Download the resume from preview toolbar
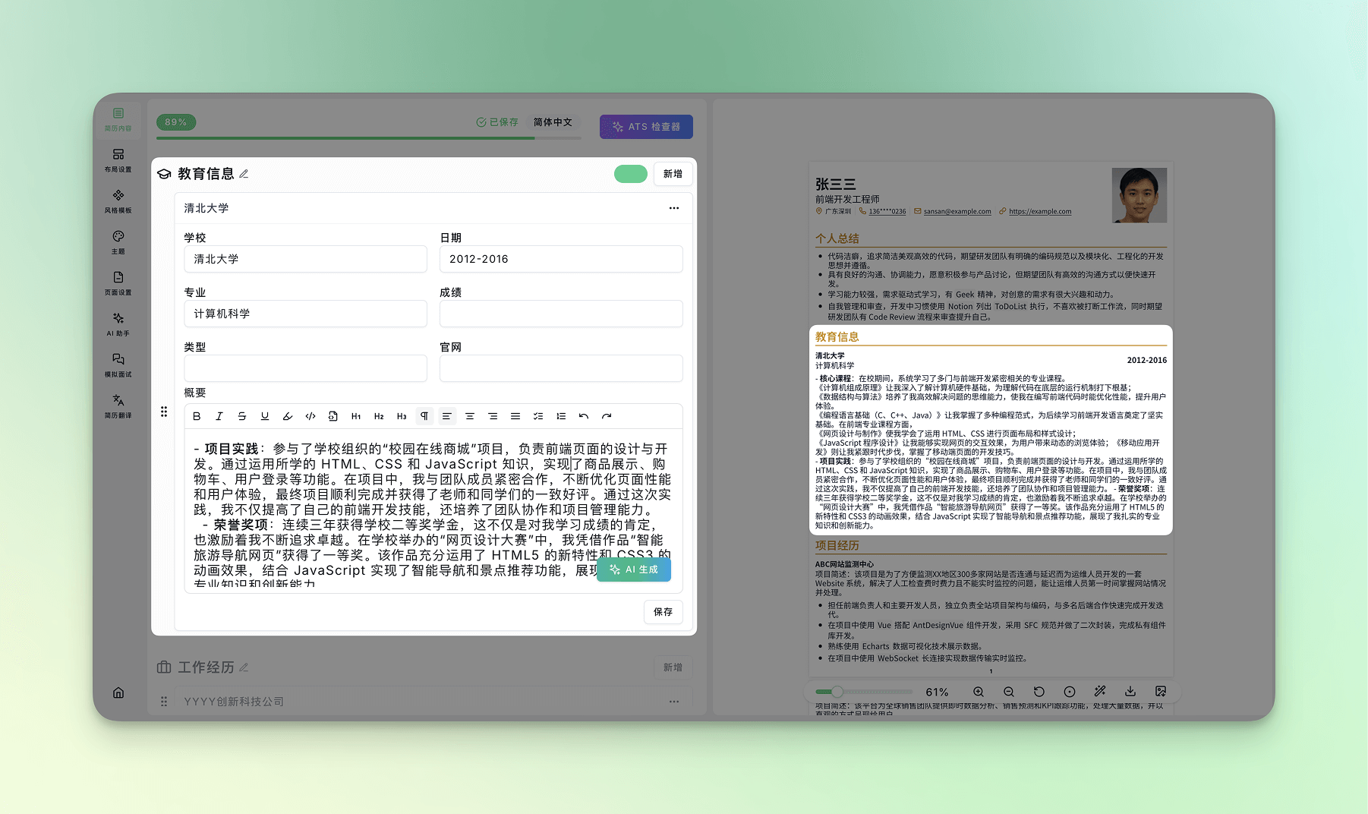 point(1130,692)
